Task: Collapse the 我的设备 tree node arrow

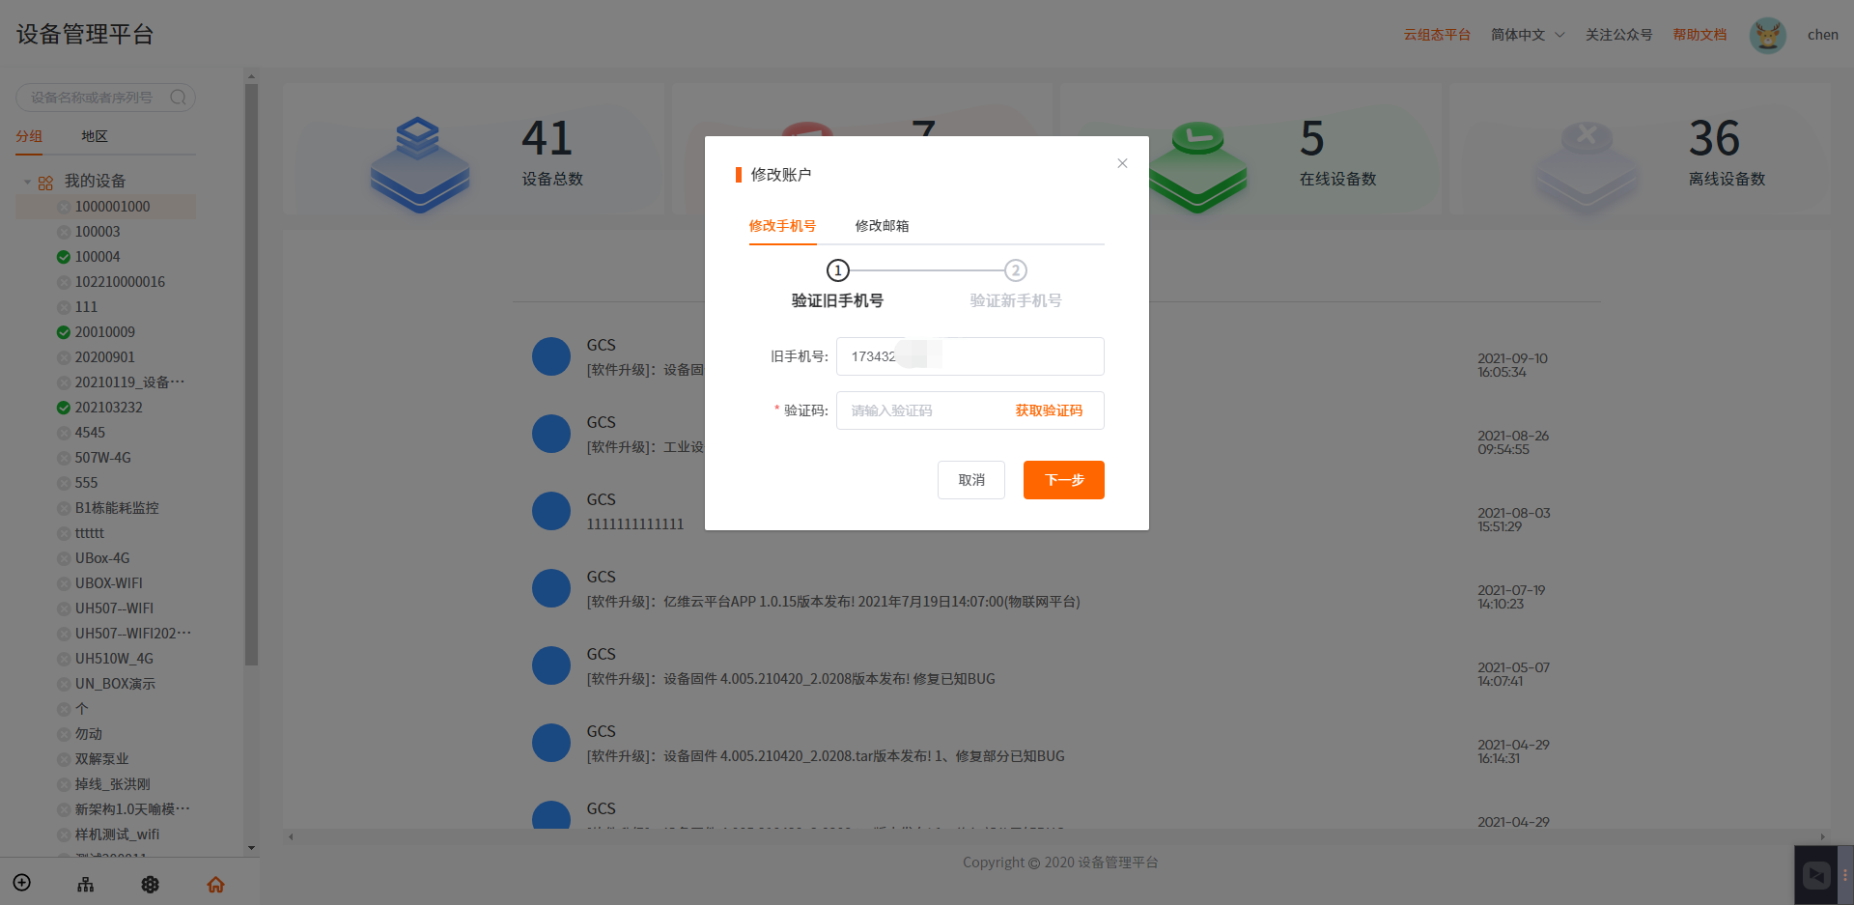Action: 28,182
